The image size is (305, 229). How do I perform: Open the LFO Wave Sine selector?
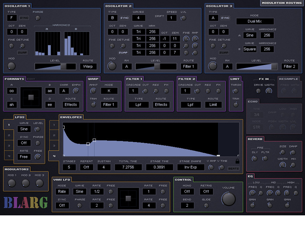[x=24, y=129]
